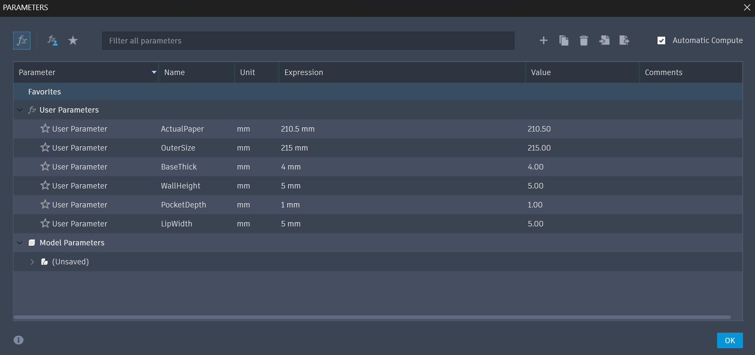Viewport: 755px width, 355px height.
Task: Show favorites filter star icon
Action: coord(73,40)
